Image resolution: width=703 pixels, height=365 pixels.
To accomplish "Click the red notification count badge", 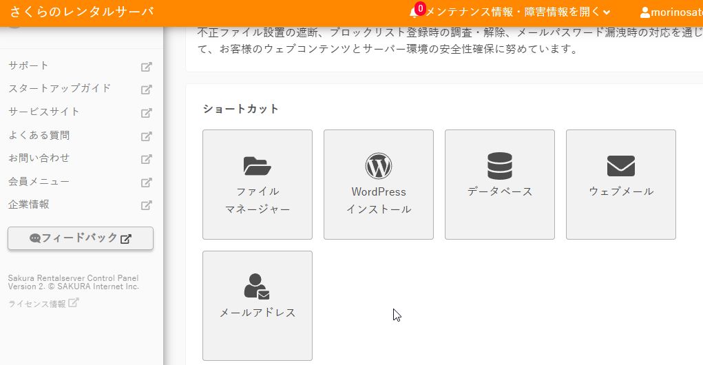I will (420, 8).
